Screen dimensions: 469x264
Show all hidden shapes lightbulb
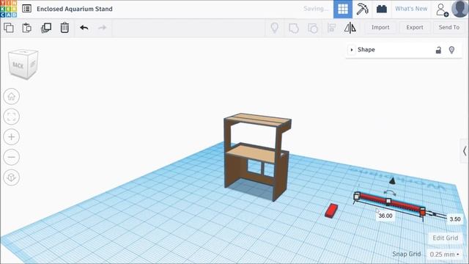tap(275, 28)
